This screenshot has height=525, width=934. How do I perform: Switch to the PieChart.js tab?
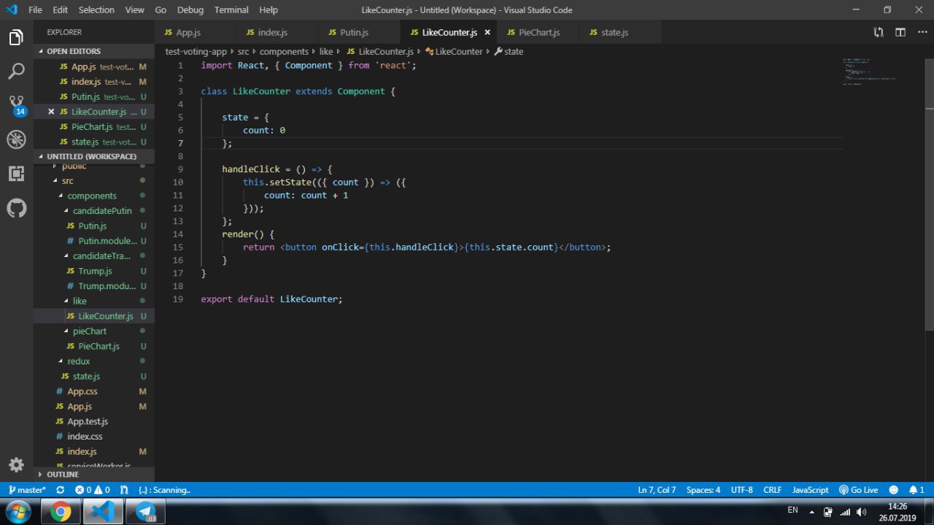click(539, 32)
